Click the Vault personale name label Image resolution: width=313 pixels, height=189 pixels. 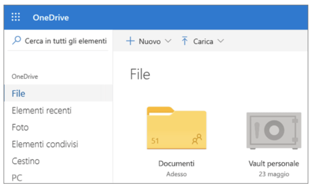(x=274, y=164)
